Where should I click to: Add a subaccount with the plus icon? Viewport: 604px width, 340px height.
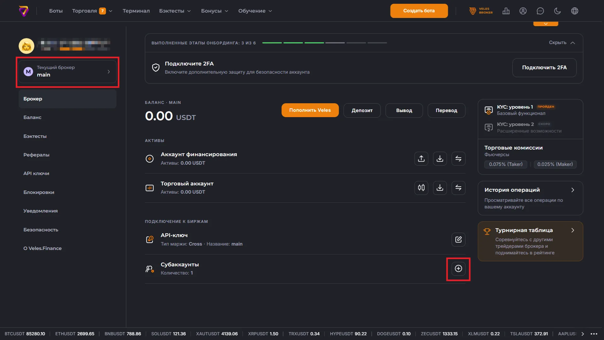pos(459,269)
